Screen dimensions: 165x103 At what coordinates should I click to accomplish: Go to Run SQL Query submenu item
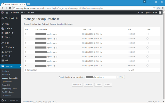[7, 92]
